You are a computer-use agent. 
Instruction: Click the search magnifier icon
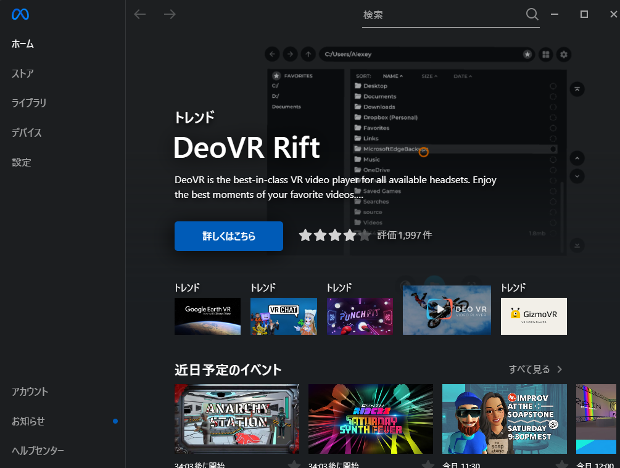tap(532, 14)
